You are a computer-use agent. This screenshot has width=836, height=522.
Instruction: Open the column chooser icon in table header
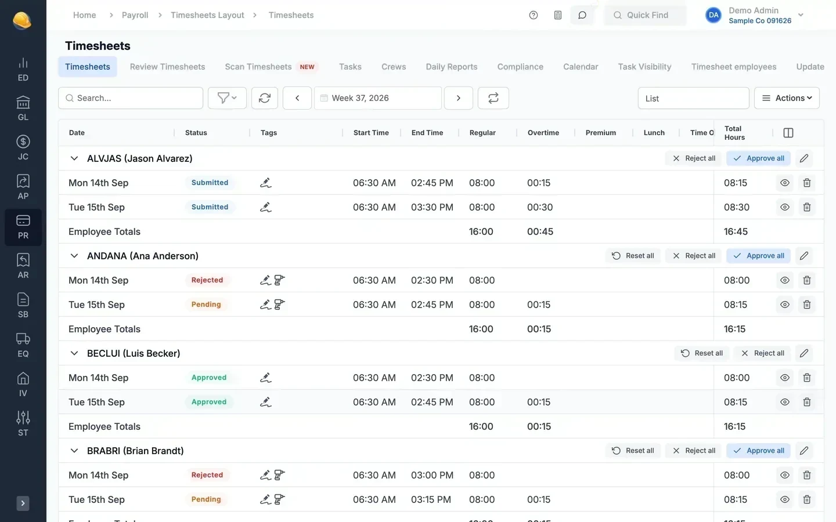tap(788, 133)
